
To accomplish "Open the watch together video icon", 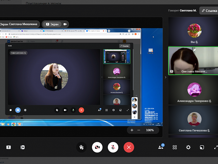I will click(22, 147).
